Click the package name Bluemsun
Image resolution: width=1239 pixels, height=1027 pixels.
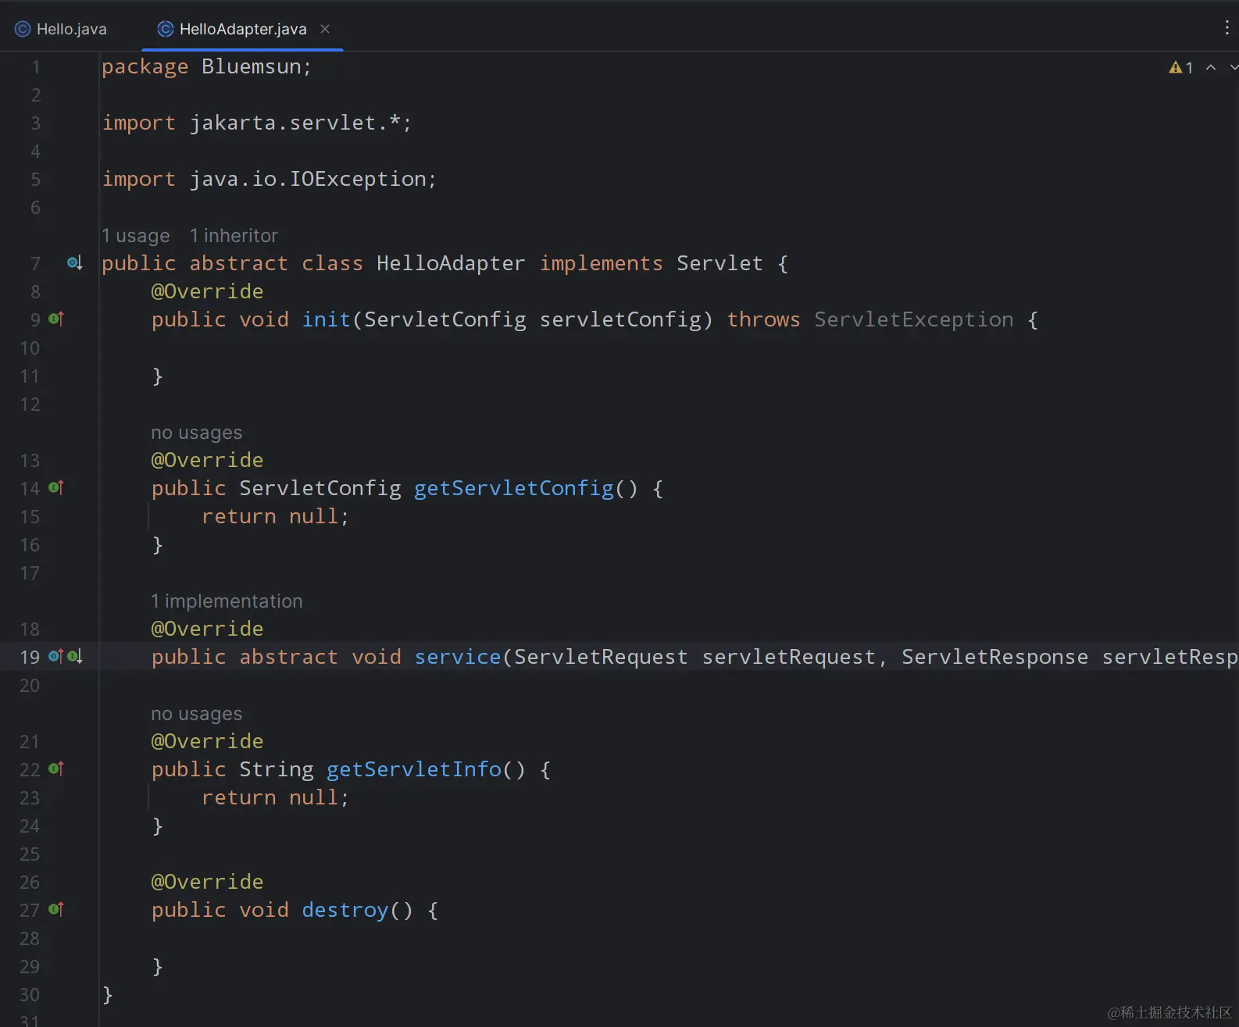coord(252,66)
